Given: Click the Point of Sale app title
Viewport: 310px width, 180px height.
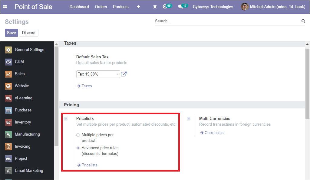Looking at the screenshot, I should point(33,7).
